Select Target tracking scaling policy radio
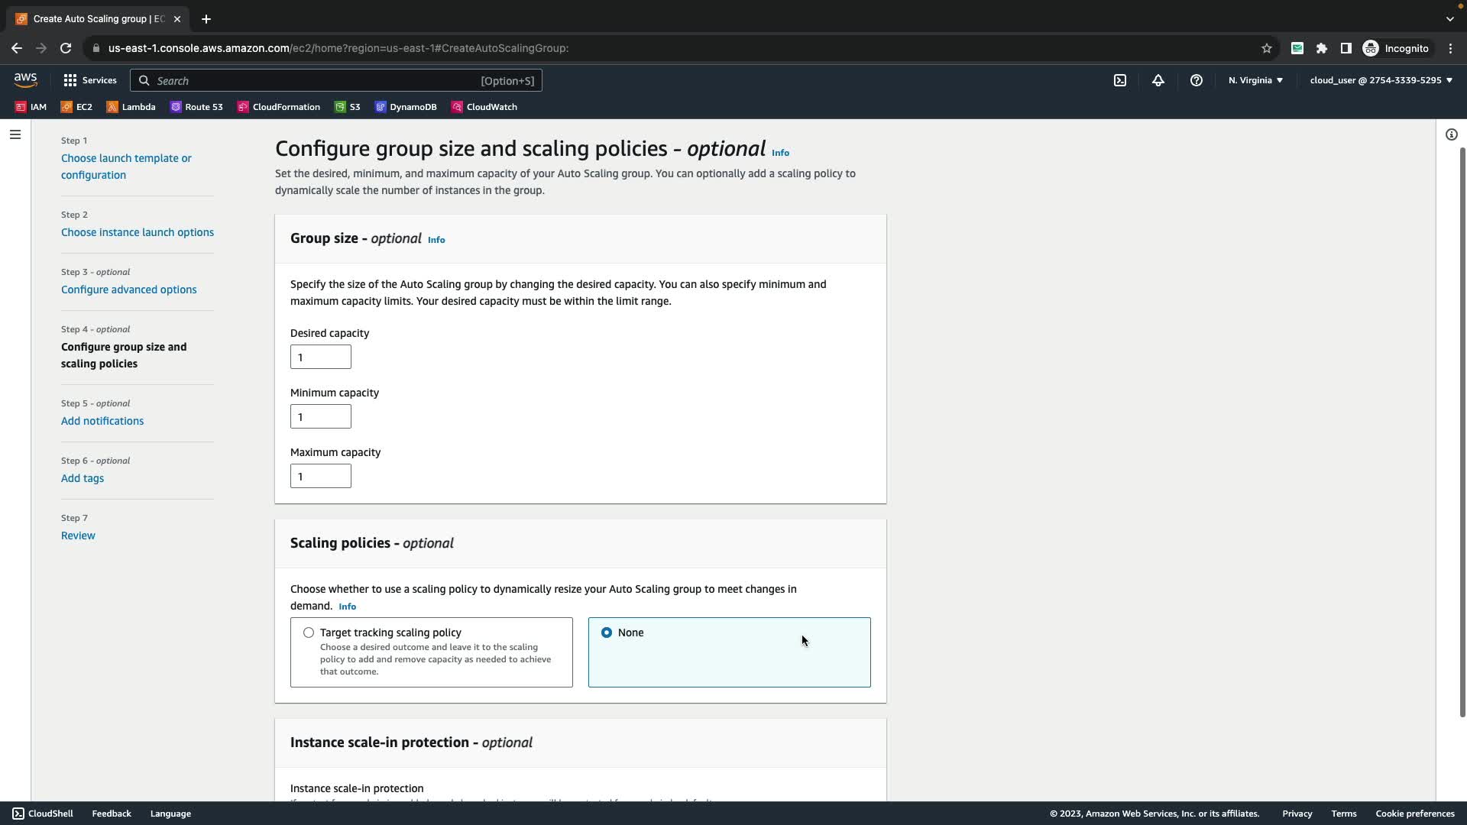Screen dimensions: 1467x825 pos(309,632)
